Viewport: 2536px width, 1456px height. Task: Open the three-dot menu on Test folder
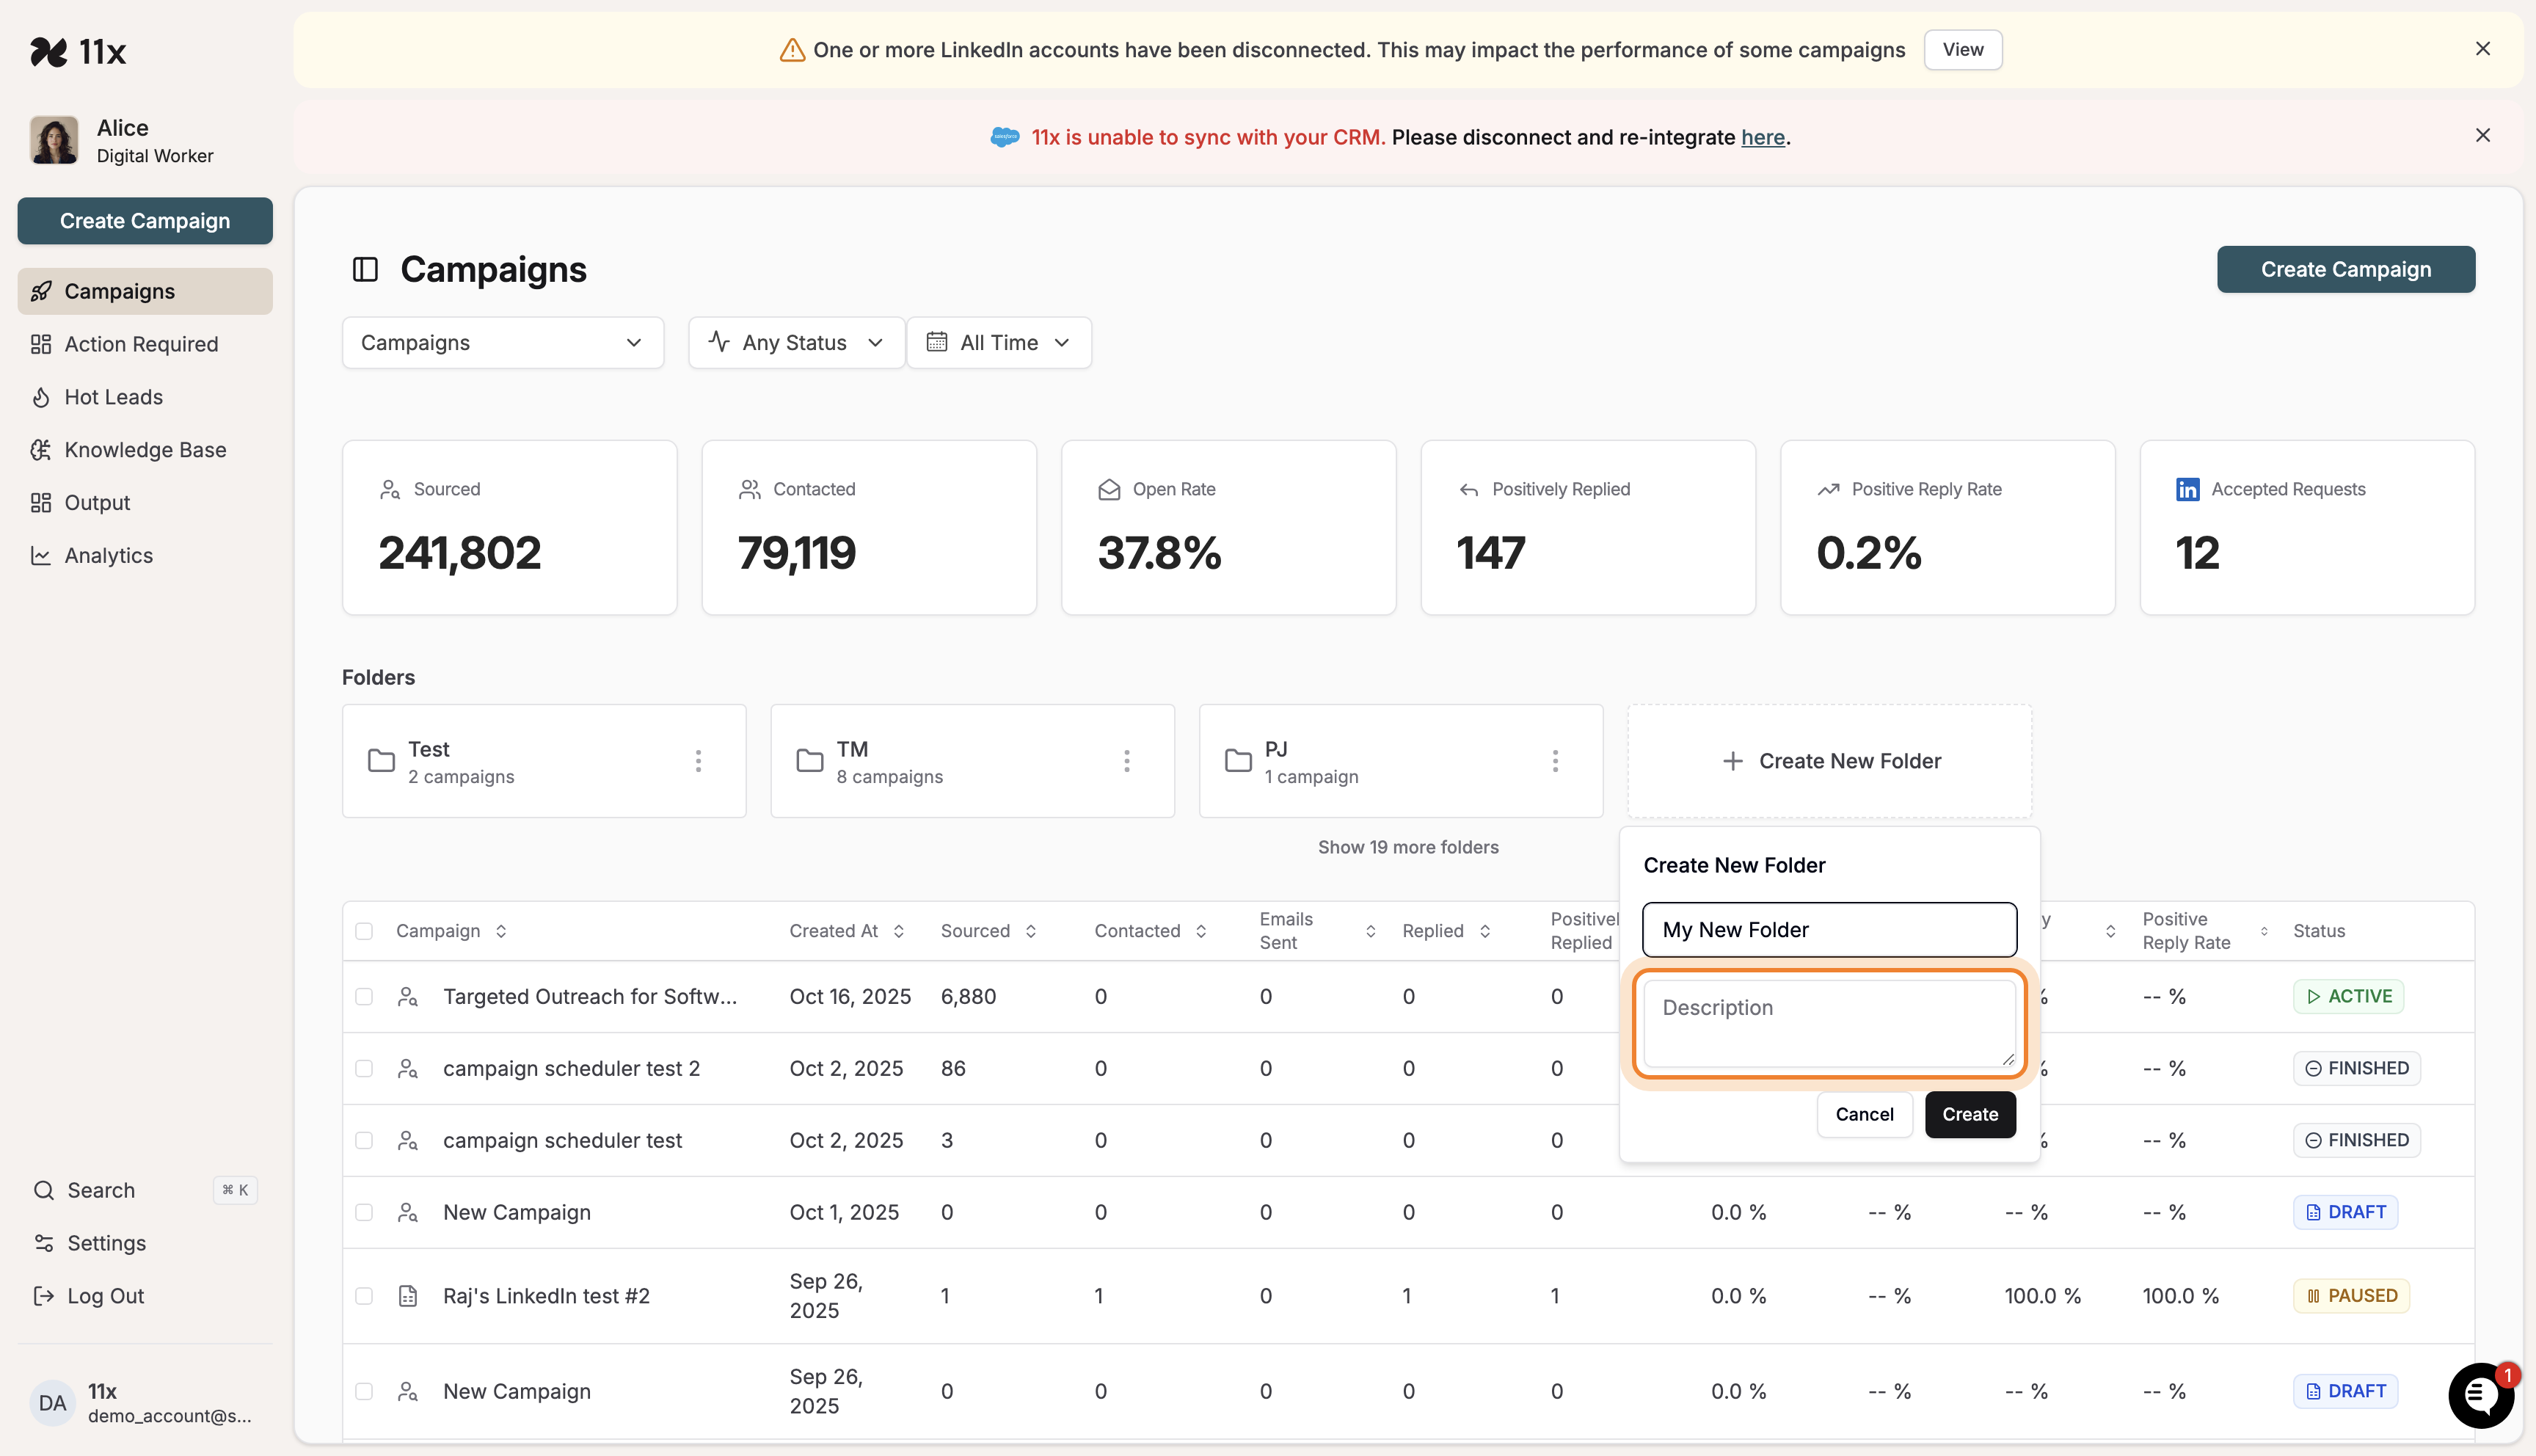tap(698, 761)
